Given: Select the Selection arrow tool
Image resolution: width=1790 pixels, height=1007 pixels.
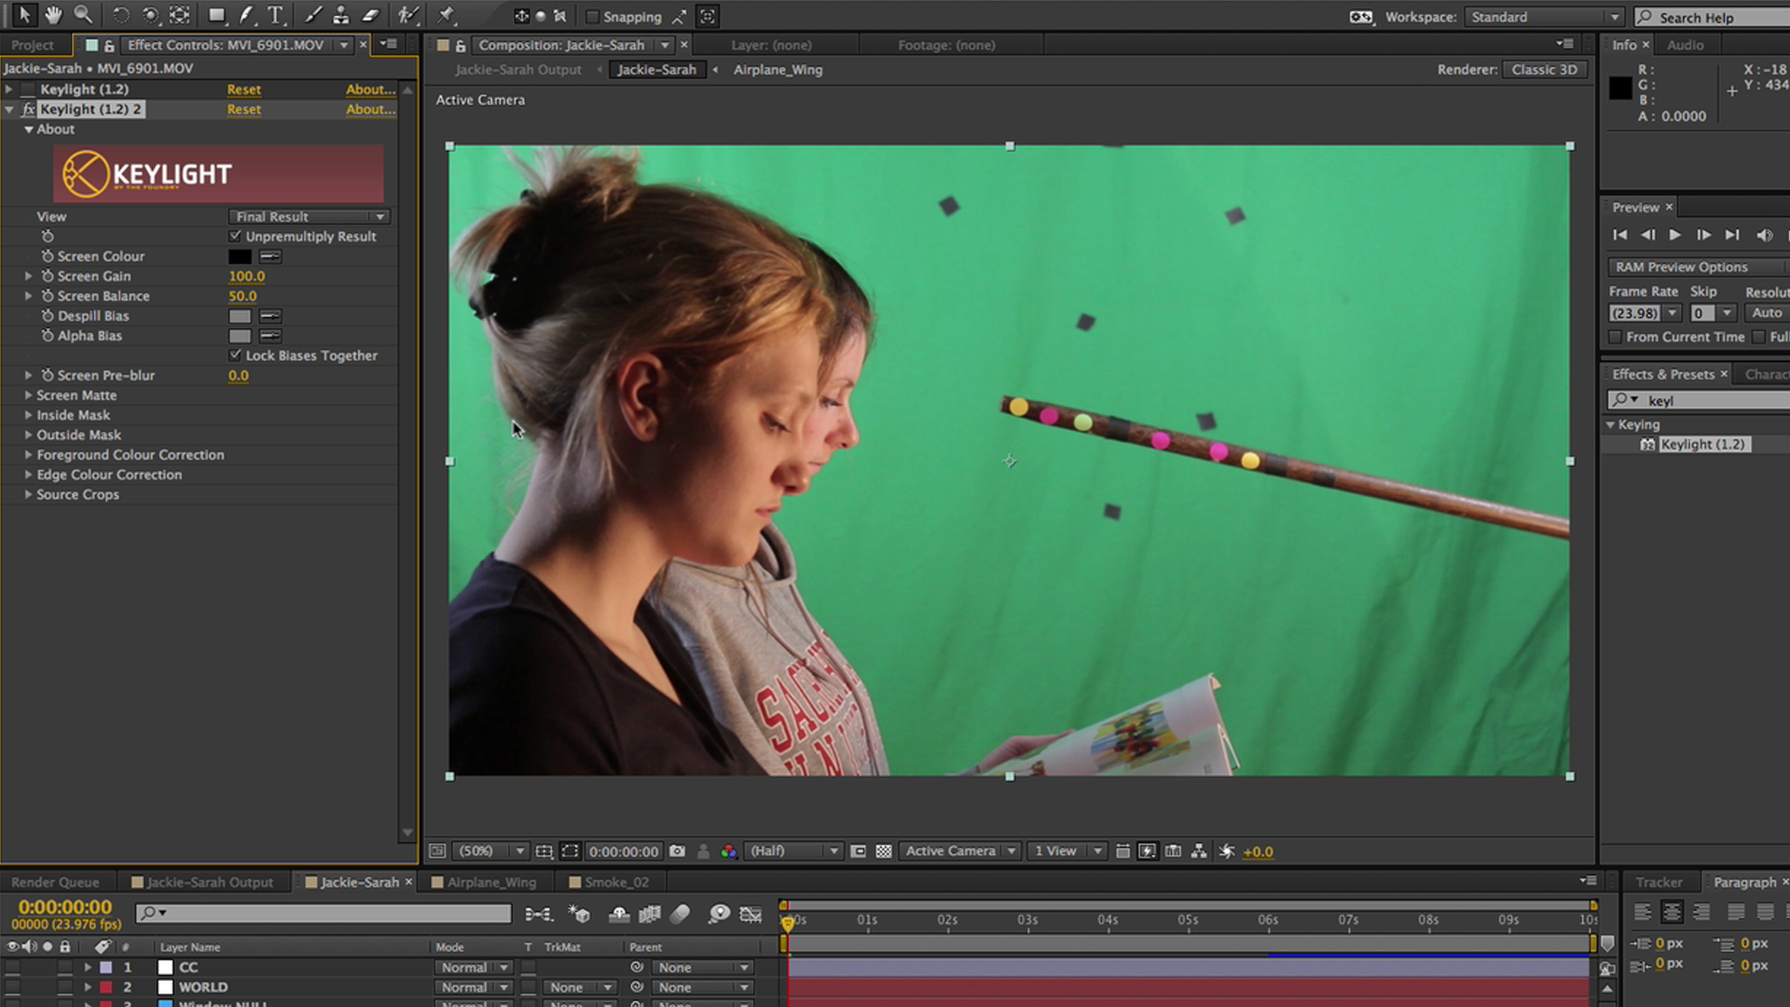Looking at the screenshot, I should click(23, 15).
